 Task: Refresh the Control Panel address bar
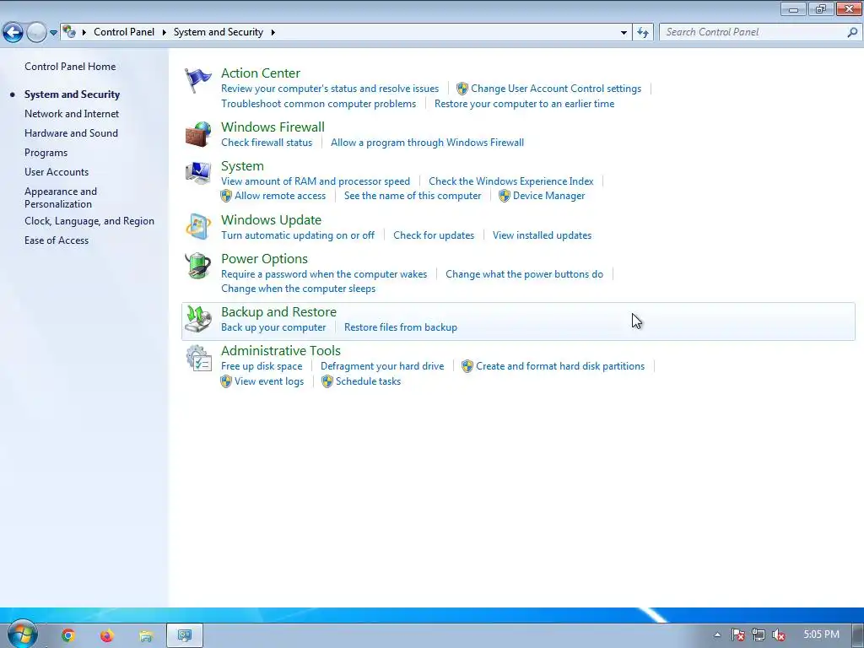[643, 33]
